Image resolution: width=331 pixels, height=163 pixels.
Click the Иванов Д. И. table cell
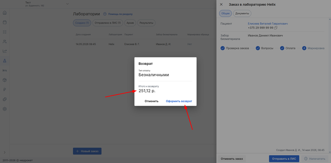click(163, 45)
